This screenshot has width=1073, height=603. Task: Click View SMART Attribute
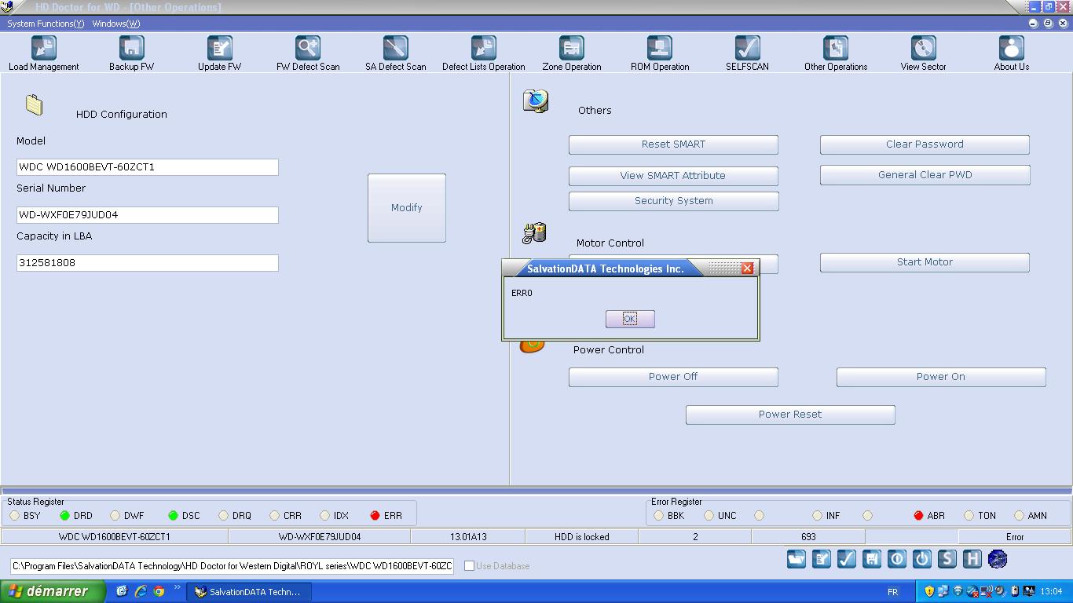tap(673, 176)
